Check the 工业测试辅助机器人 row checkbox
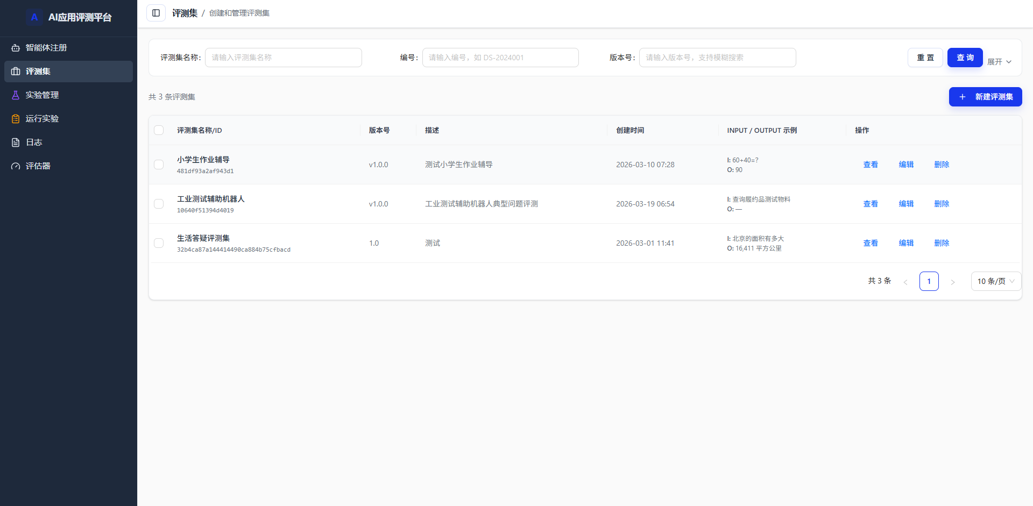The image size is (1033, 506). click(159, 204)
